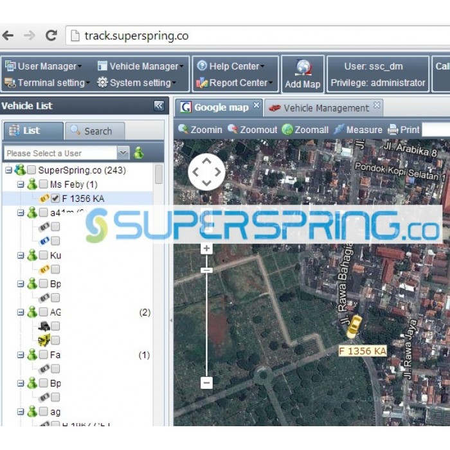Tick the Ms Feby group checkbox

tap(43, 184)
